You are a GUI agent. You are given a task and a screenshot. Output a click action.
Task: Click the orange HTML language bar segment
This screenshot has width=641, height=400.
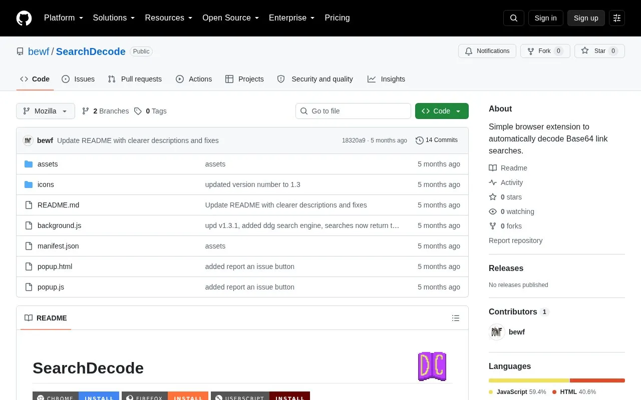click(x=597, y=380)
